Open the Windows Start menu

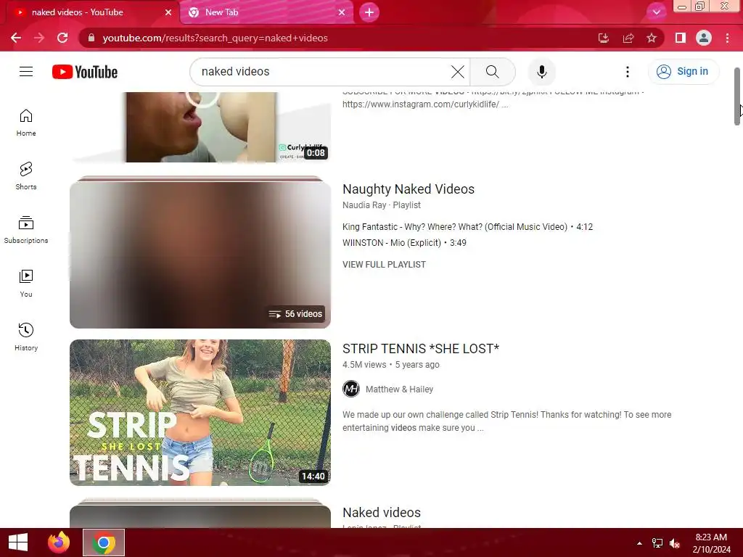(x=18, y=542)
